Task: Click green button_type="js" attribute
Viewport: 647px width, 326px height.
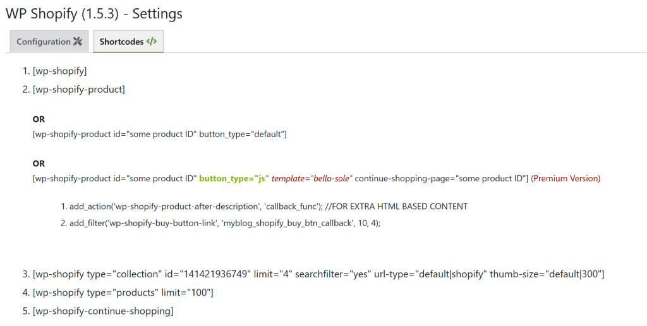Action: 234,179
